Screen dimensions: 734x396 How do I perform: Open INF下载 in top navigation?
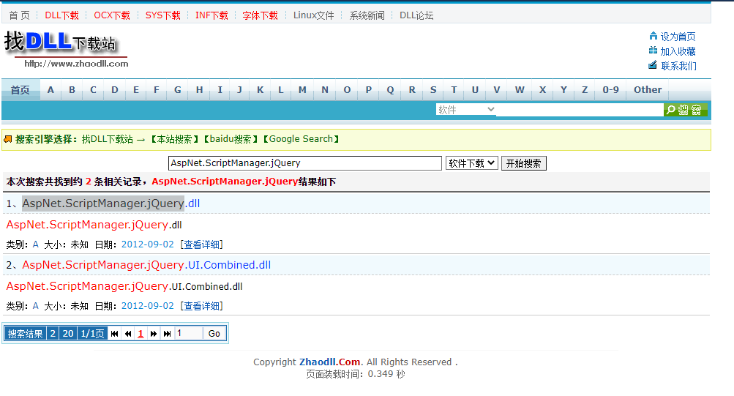point(211,15)
